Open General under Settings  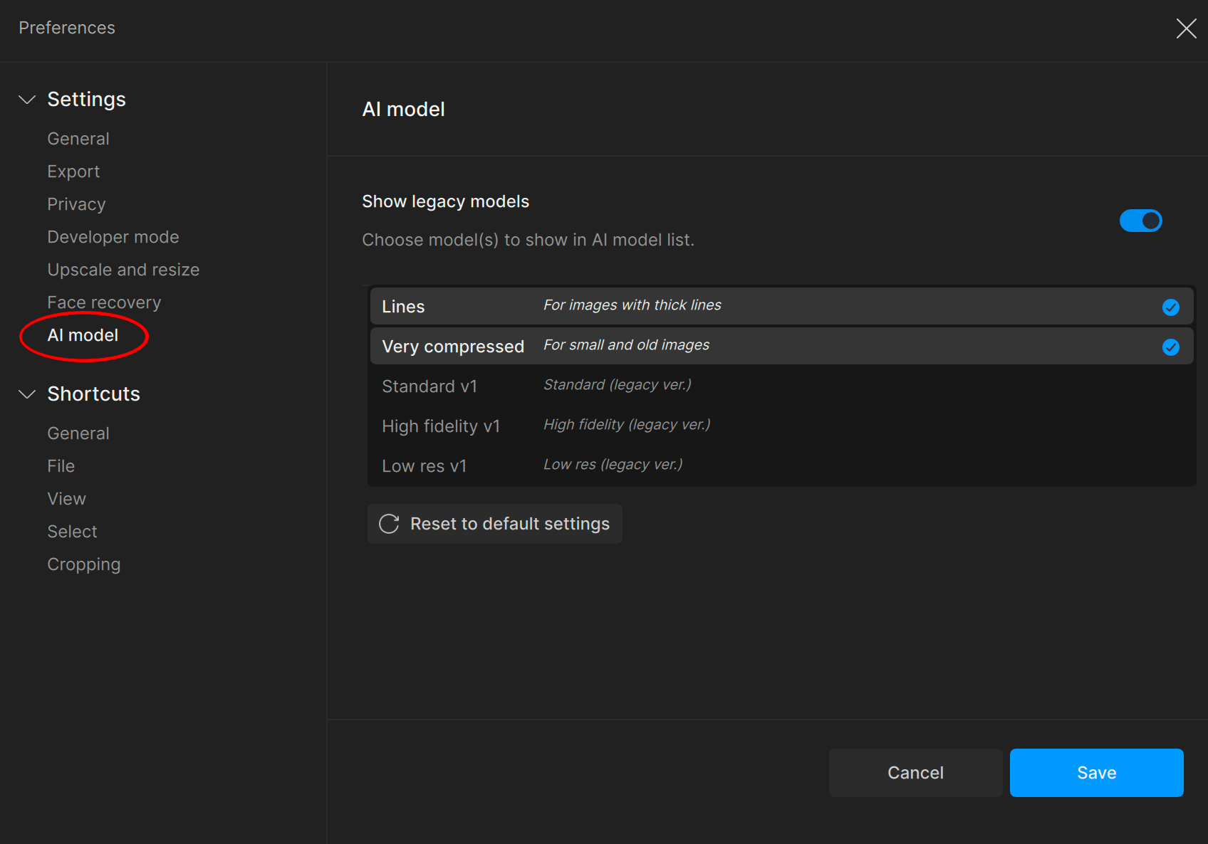tap(78, 139)
